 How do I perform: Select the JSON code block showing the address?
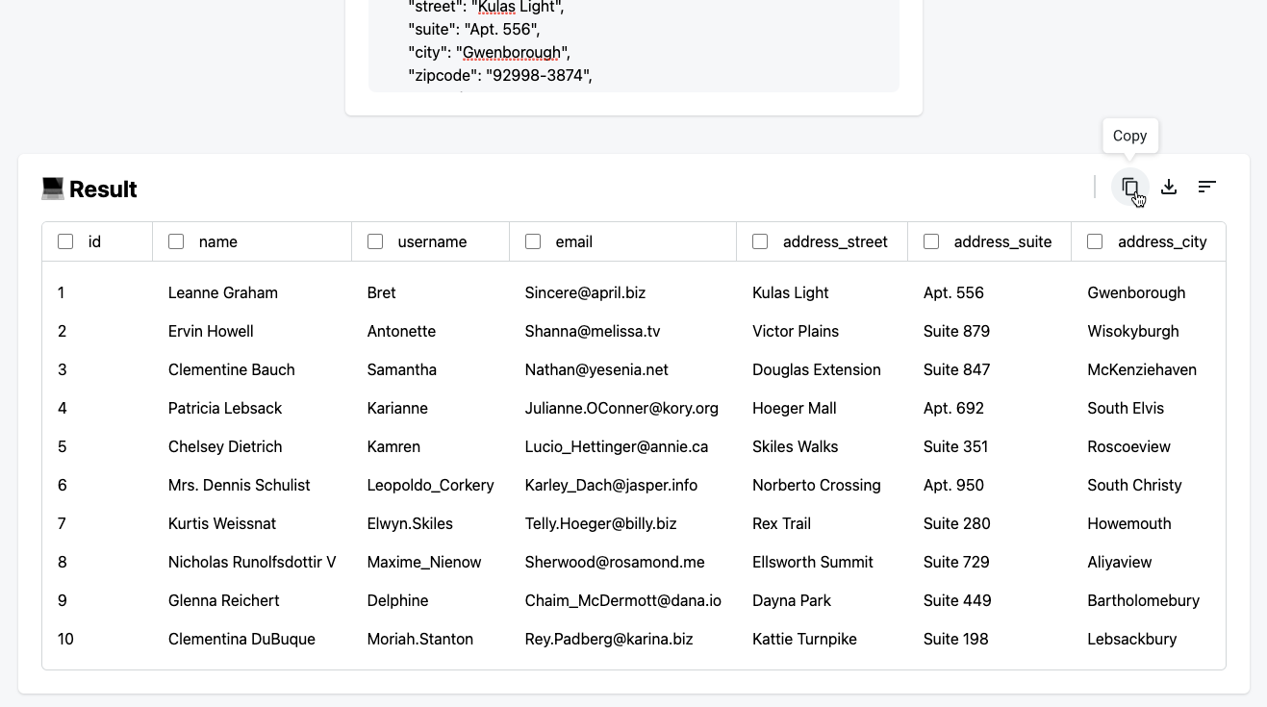[633, 41]
